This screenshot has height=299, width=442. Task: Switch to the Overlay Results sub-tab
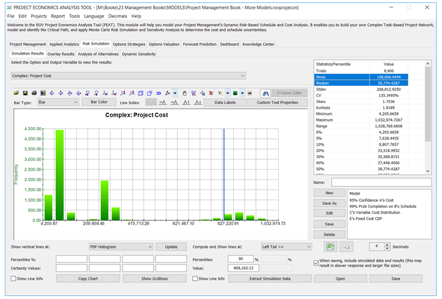click(61, 54)
